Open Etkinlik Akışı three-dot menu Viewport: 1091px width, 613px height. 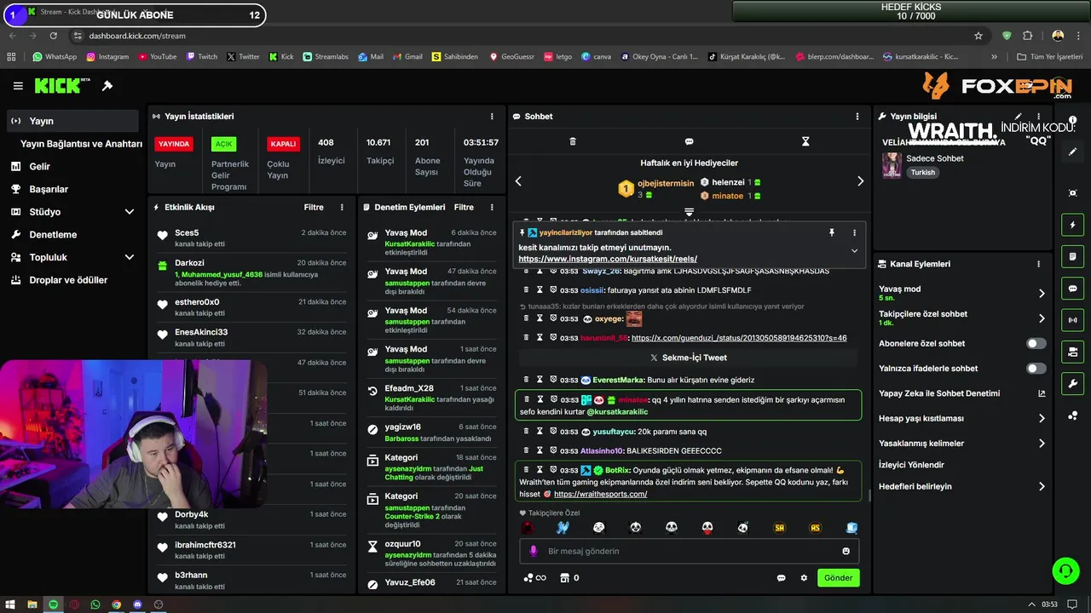click(x=342, y=207)
